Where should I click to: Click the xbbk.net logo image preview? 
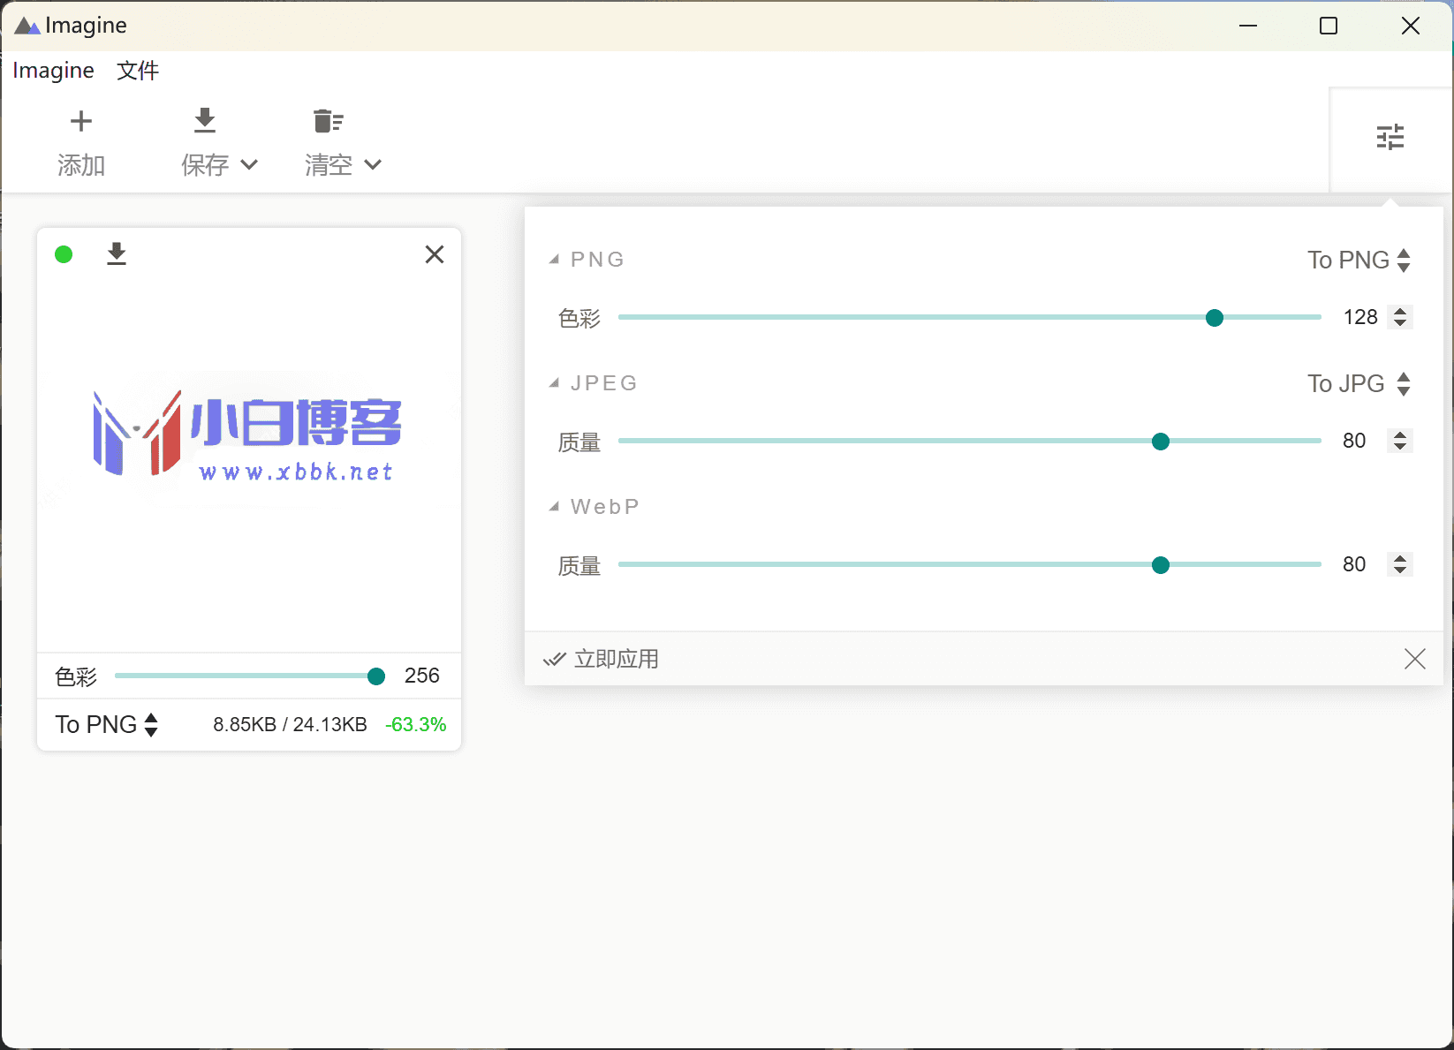248,434
